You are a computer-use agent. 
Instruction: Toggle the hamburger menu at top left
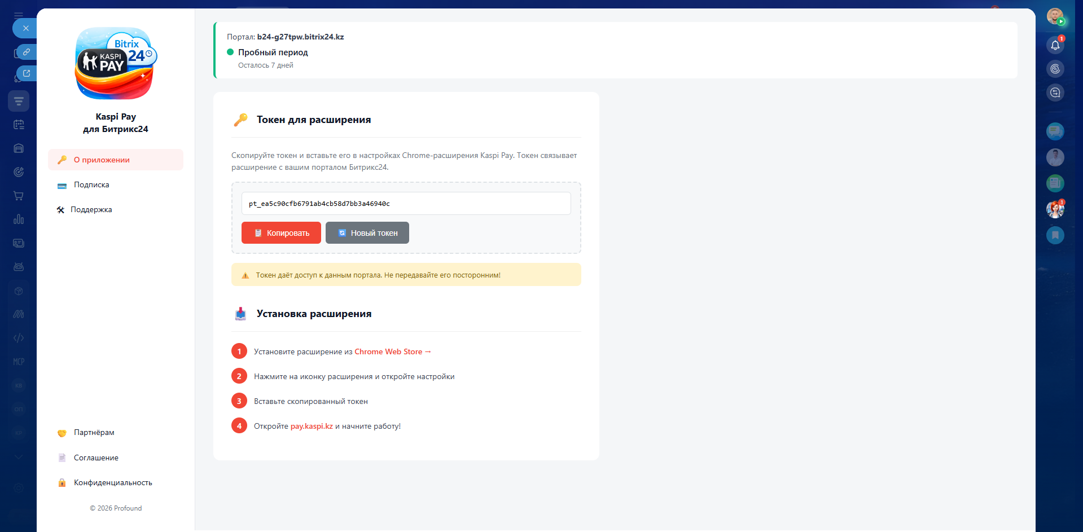(19, 15)
